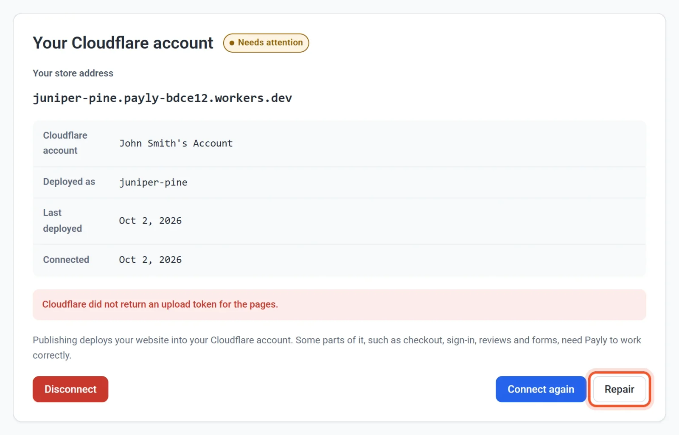
Task: Select the store address juniper-pine.payly-bdce12.workers.dev
Action: click(163, 98)
